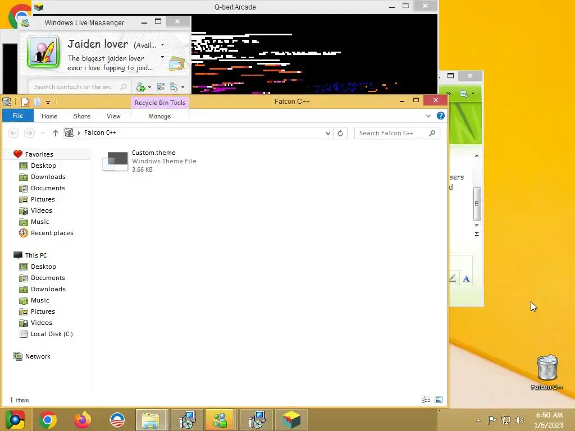Viewport: 575px width, 431px height.
Task: Open Pictures under Favorites
Action: pos(43,199)
